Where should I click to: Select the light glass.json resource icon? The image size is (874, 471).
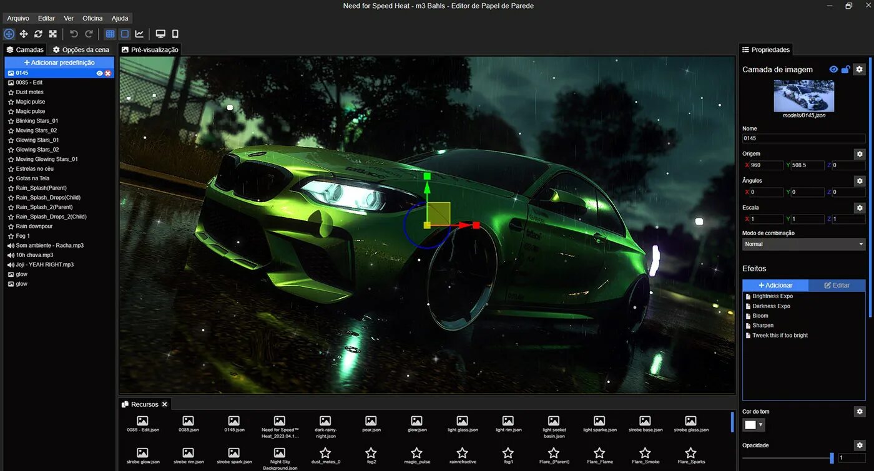pos(462,421)
